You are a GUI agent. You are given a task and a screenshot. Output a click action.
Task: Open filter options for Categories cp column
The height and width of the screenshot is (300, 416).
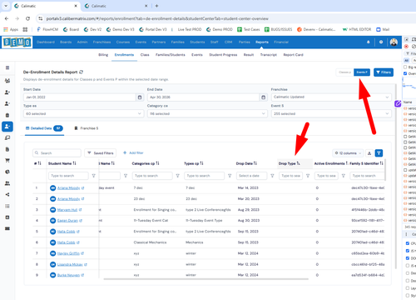coord(178,176)
